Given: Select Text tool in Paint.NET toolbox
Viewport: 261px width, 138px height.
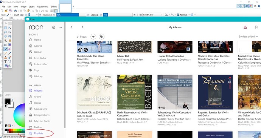Looking at the screenshot, I should [6, 61].
